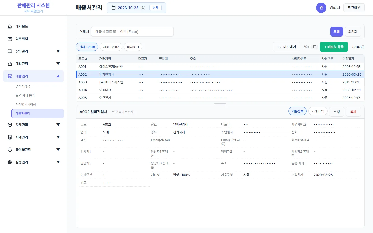373x233 pixels.
Task: Open 도면 자재 뽑기 submenu item
Action: [x=38, y=95]
